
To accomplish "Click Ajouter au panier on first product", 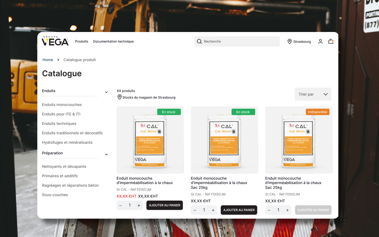I will click(165, 205).
